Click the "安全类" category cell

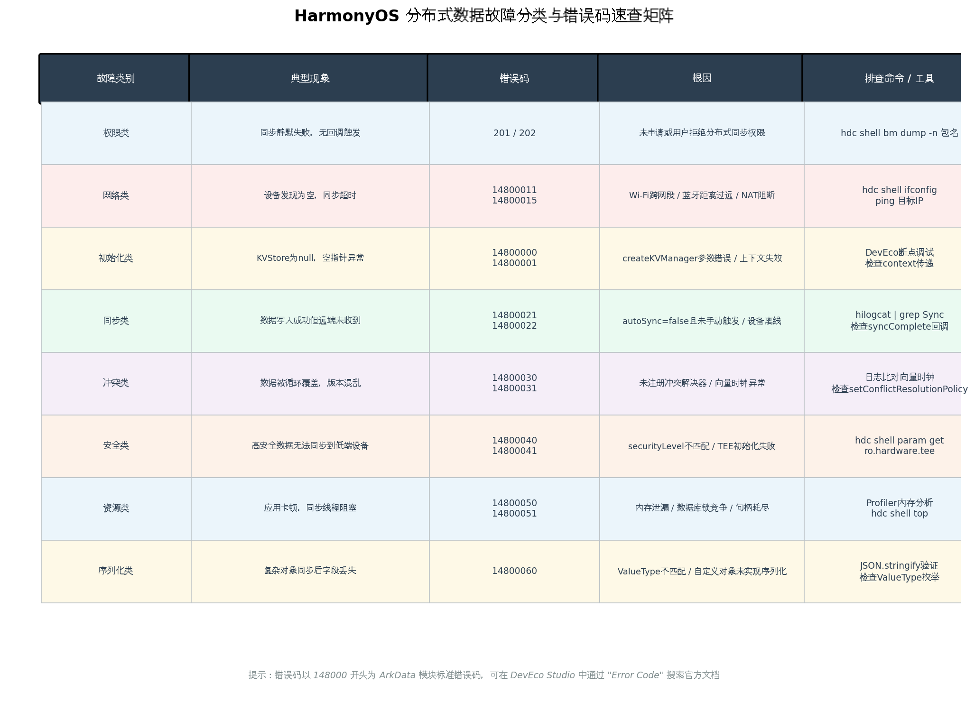116,446
